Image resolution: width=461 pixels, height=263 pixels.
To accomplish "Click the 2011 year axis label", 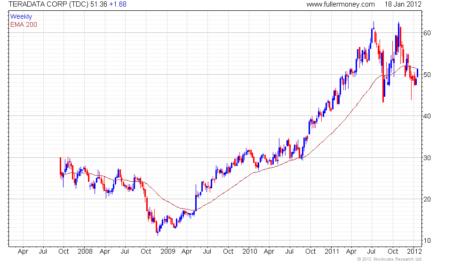I will (332, 251).
